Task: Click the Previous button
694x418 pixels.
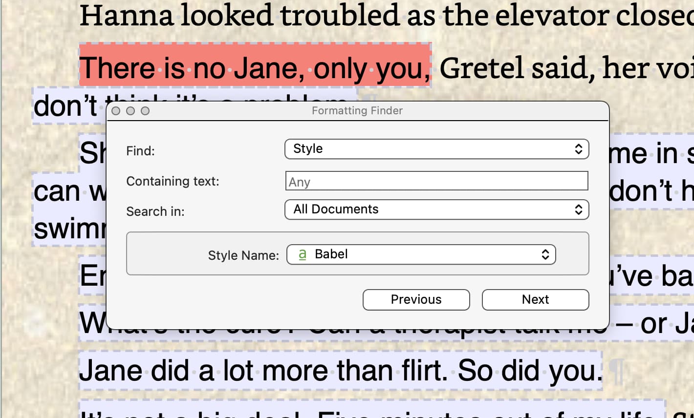Action: pyautogui.click(x=416, y=300)
